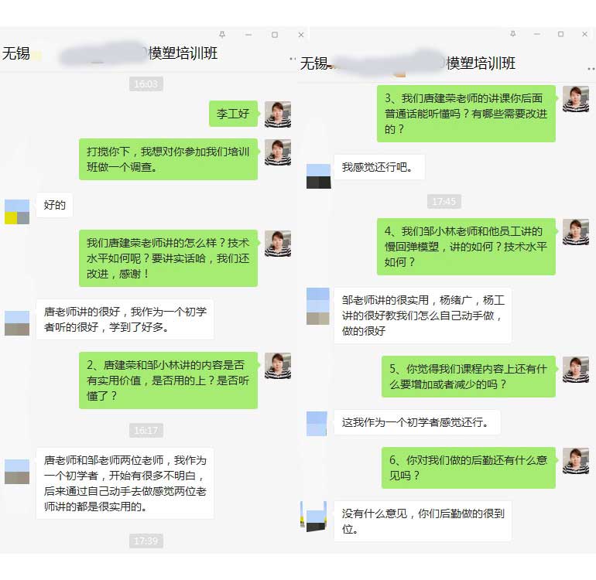
Task: Minimize the right chat window
Action: pos(536,34)
